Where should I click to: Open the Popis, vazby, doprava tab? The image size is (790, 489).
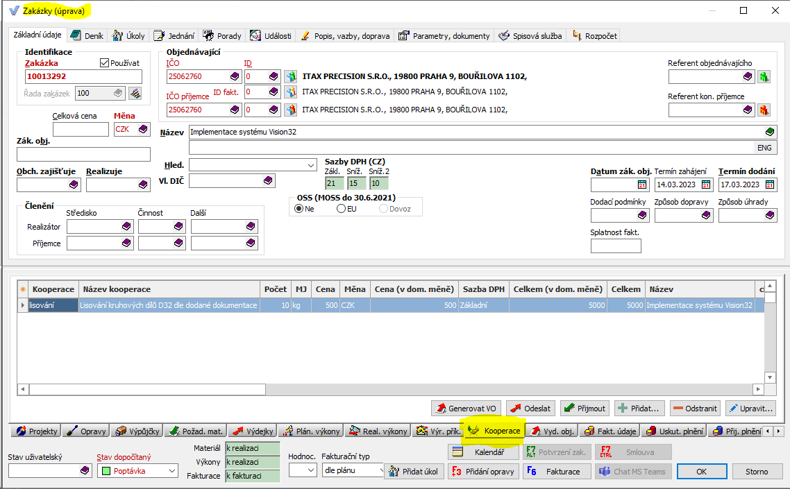(346, 36)
